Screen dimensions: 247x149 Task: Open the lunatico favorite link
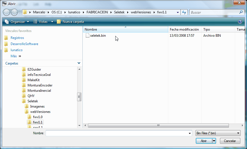pos(16,50)
